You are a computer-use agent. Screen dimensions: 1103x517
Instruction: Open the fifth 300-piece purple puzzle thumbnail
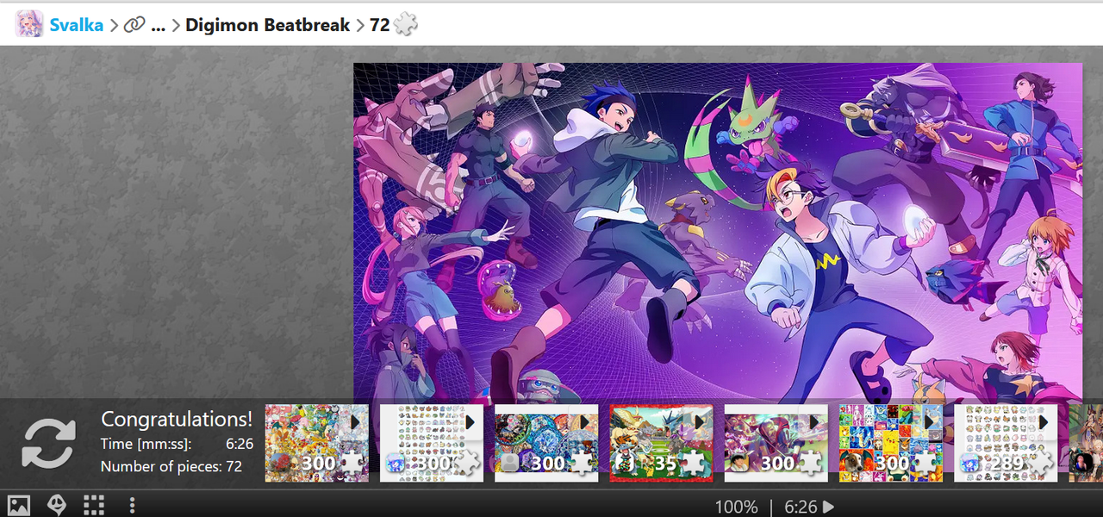[776, 443]
